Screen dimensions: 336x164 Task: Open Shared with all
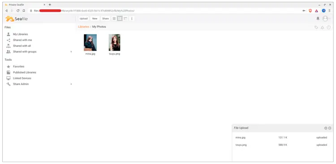(x=22, y=46)
